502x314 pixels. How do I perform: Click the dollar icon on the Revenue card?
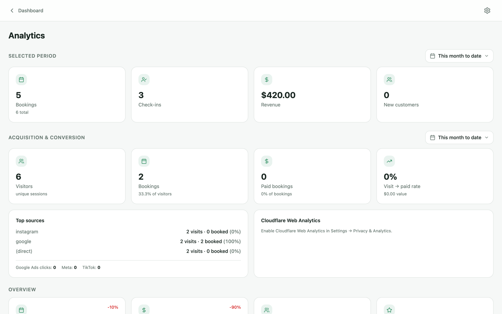point(267,80)
